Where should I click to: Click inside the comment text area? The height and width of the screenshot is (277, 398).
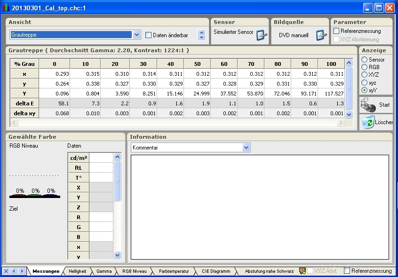point(259,207)
